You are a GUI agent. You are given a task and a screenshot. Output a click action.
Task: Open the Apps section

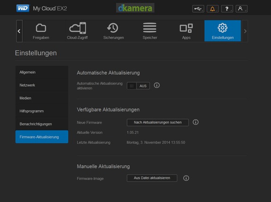186,31
